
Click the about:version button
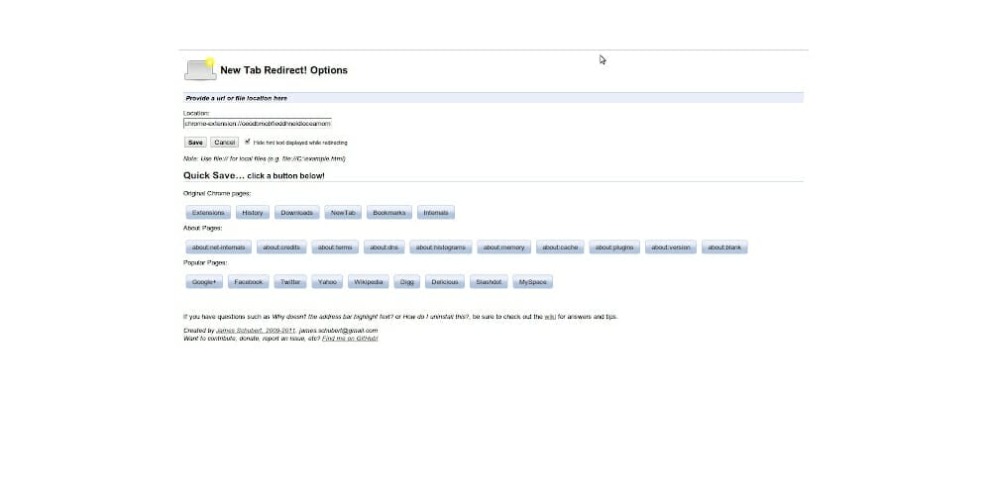[x=671, y=247]
